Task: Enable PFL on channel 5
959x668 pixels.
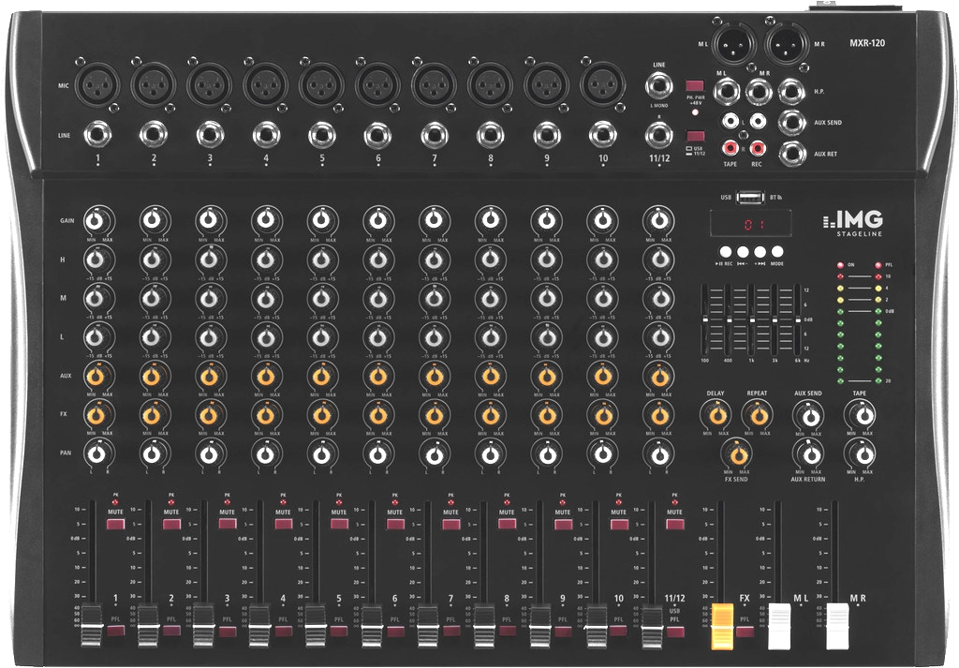Action: [x=339, y=631]
